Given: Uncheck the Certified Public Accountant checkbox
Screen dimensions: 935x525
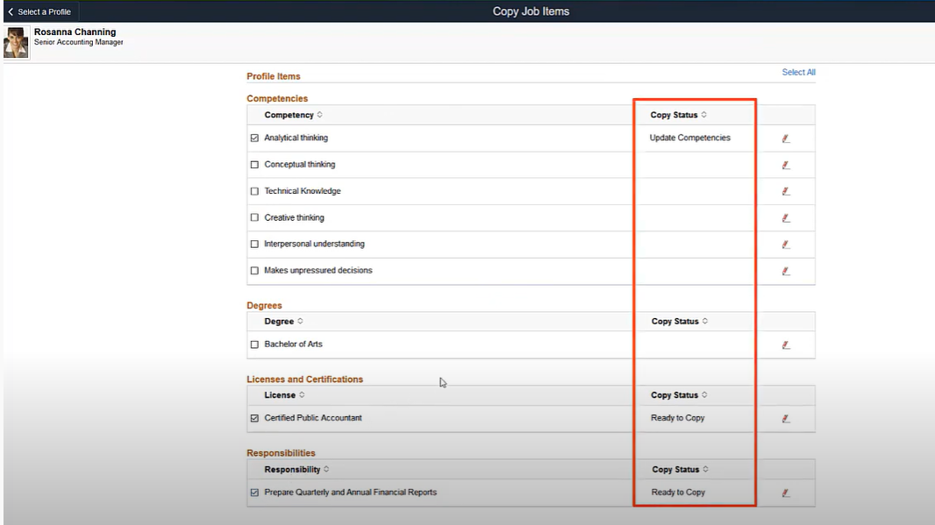Looking at the screenshot, I should click(x=254, y=418).
